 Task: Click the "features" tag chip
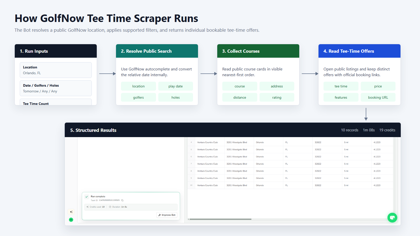click(x=341, y=97)
